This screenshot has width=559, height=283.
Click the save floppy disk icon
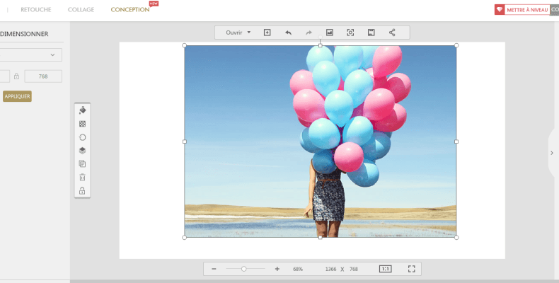371,33
